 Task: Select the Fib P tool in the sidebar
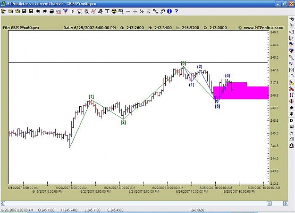click(x=291, y=44)
